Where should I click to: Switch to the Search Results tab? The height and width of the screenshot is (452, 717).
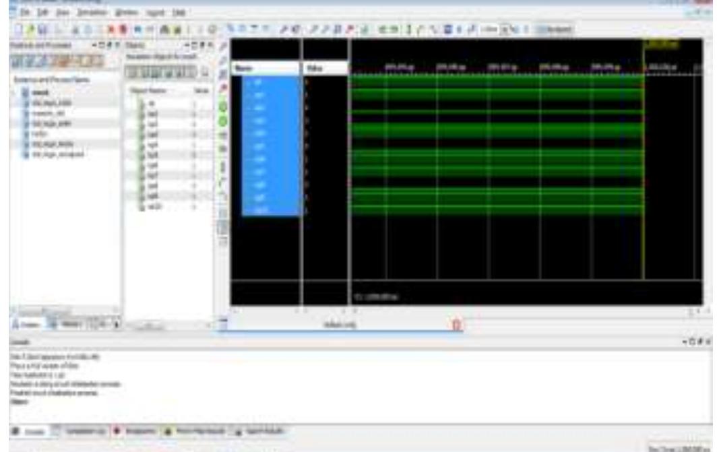[260, 431]
